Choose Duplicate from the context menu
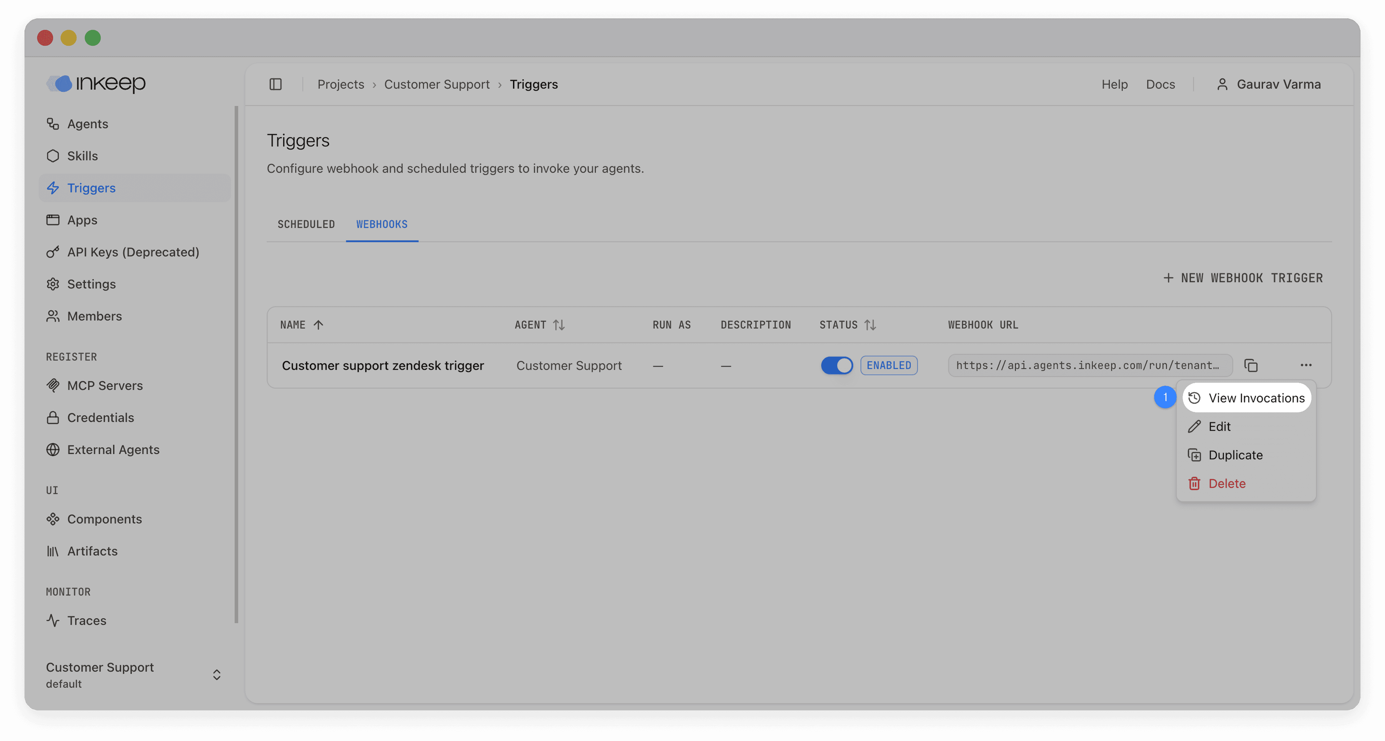 point(1246,454)
